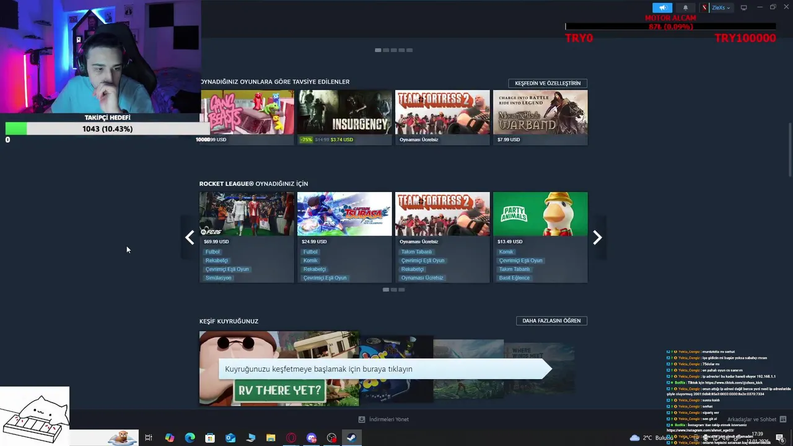Click the -75% discount badge on Insurgency
The height and width of the screenshot is (446, 793).
pos(306,140)
